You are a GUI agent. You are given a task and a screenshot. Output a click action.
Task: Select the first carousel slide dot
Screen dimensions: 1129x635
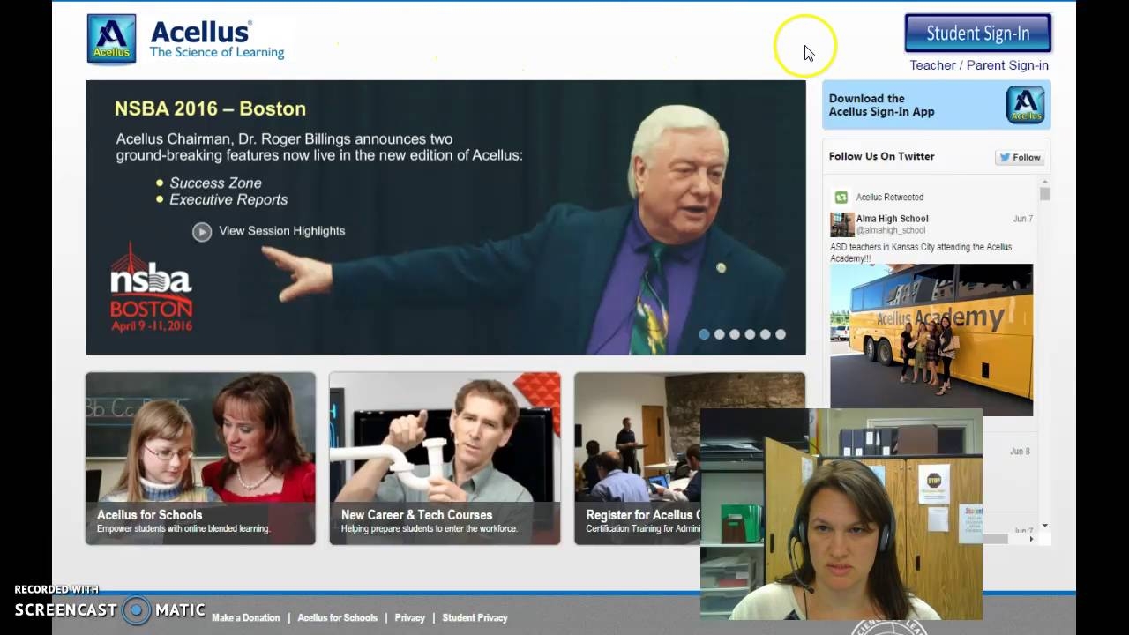[x=704, y=334]
